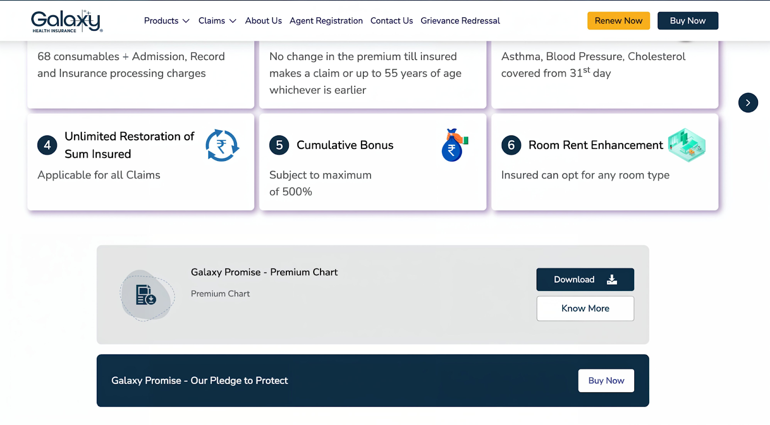Click the Galaxy Promise - Premium Chart title

point(264,272)
